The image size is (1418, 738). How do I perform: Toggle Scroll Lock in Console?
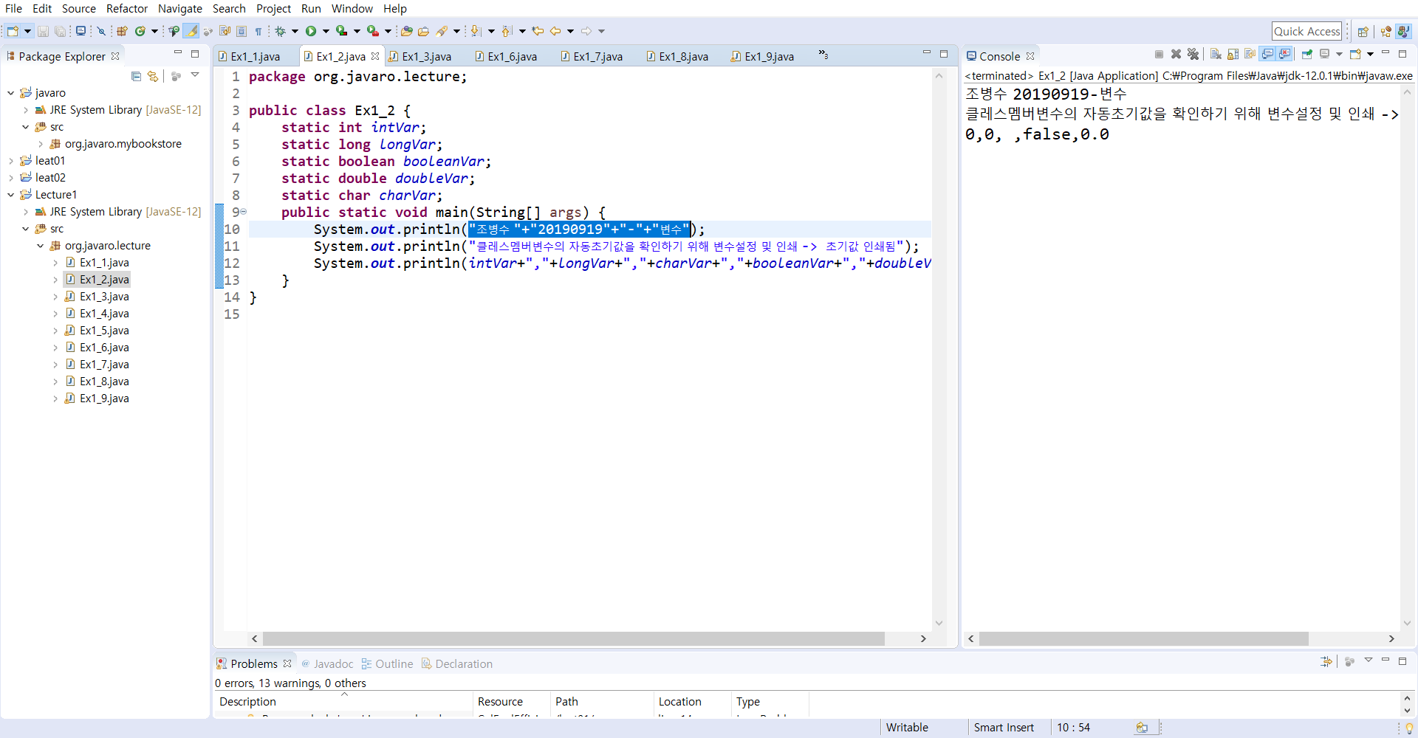coord(1233,54)
